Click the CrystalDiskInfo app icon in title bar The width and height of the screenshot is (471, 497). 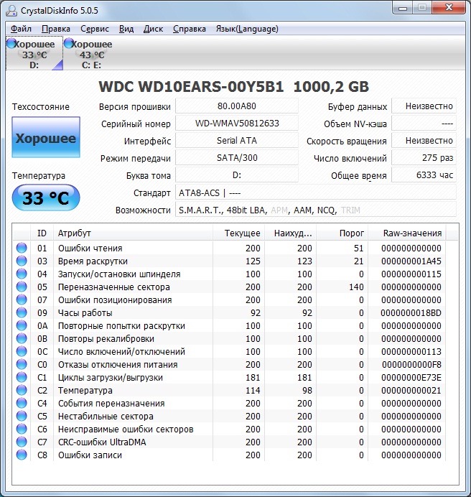(x=11, y=11)
